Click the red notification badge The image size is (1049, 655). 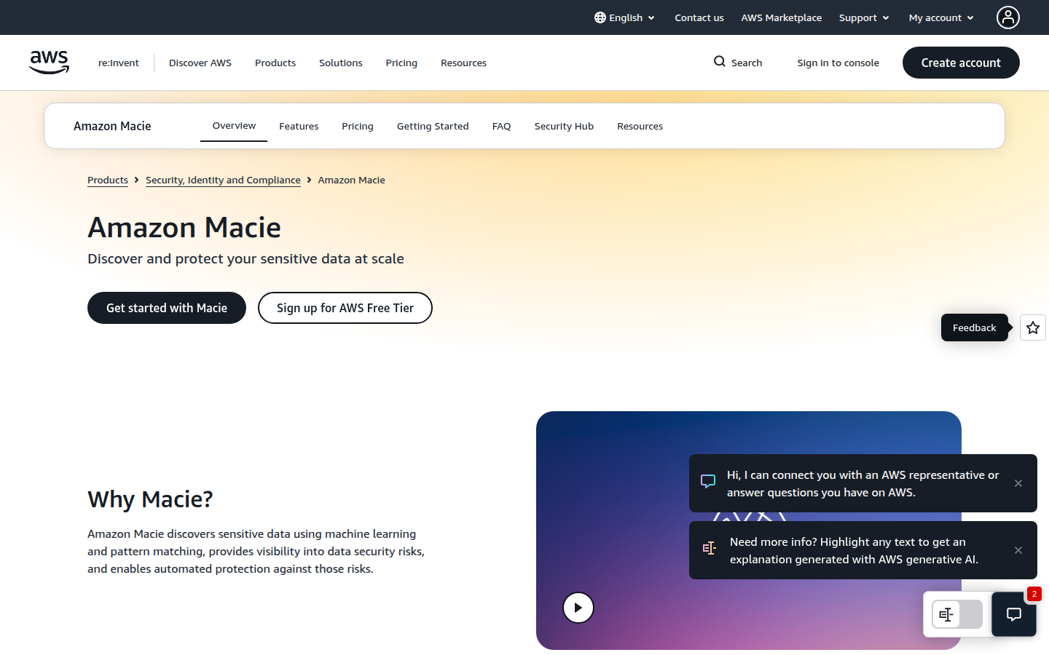(1034, 594)
